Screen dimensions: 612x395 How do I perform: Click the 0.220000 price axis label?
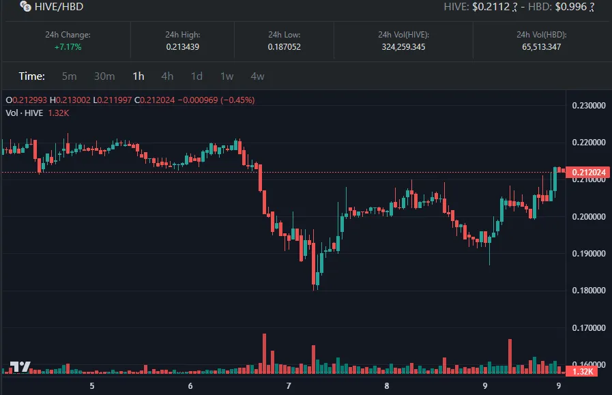tap(589, 143)
